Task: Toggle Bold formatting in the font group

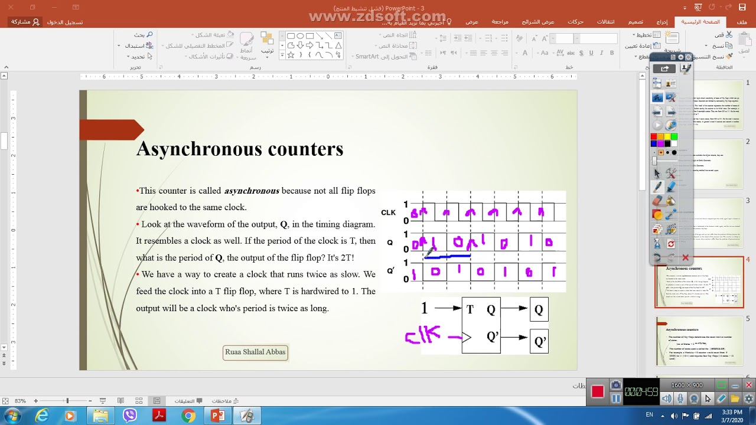Action: click(611, 53)
